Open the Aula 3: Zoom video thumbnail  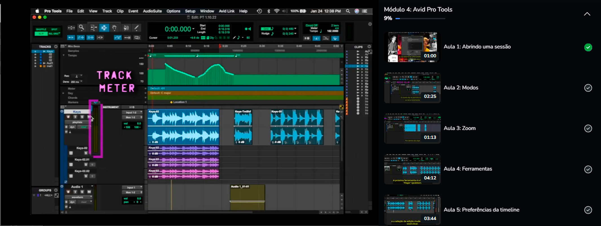click(412, 128)
